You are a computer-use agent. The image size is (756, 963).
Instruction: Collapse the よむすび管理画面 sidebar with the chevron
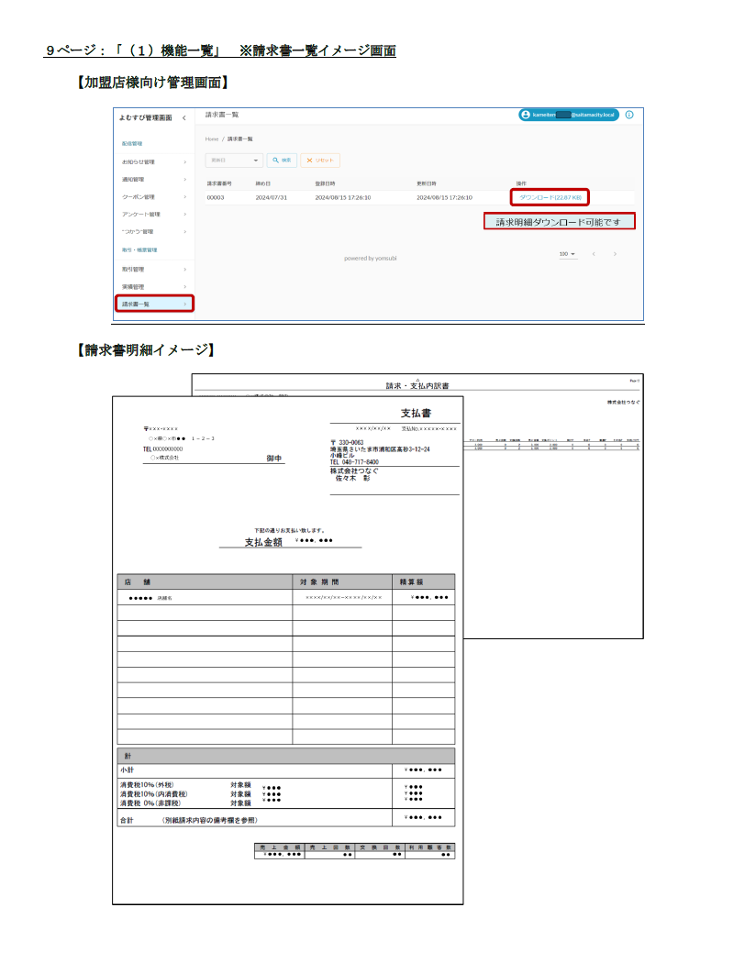click(183, 118)
